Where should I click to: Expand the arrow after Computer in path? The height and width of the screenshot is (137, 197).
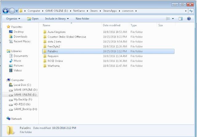tap(43, 11)
